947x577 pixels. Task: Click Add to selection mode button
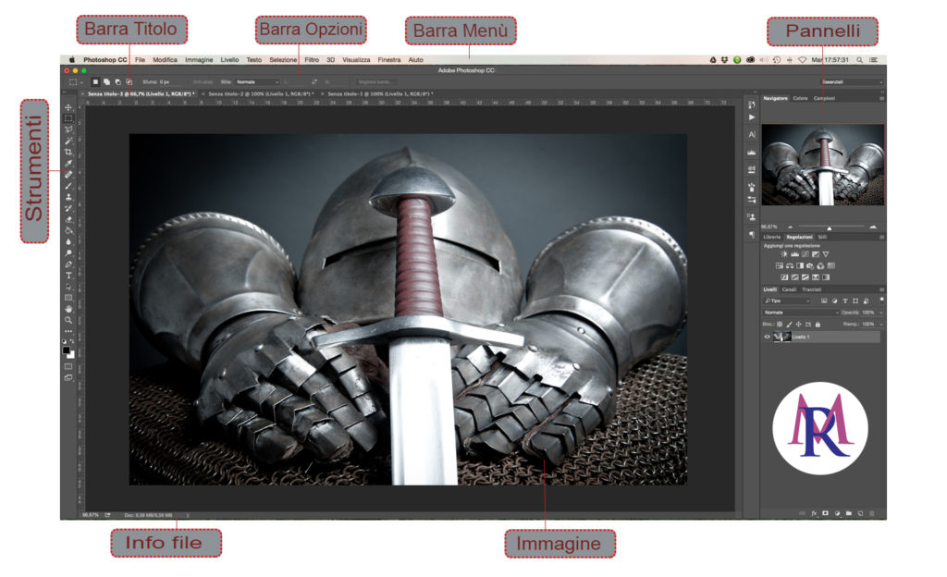(x=106, y=82)
